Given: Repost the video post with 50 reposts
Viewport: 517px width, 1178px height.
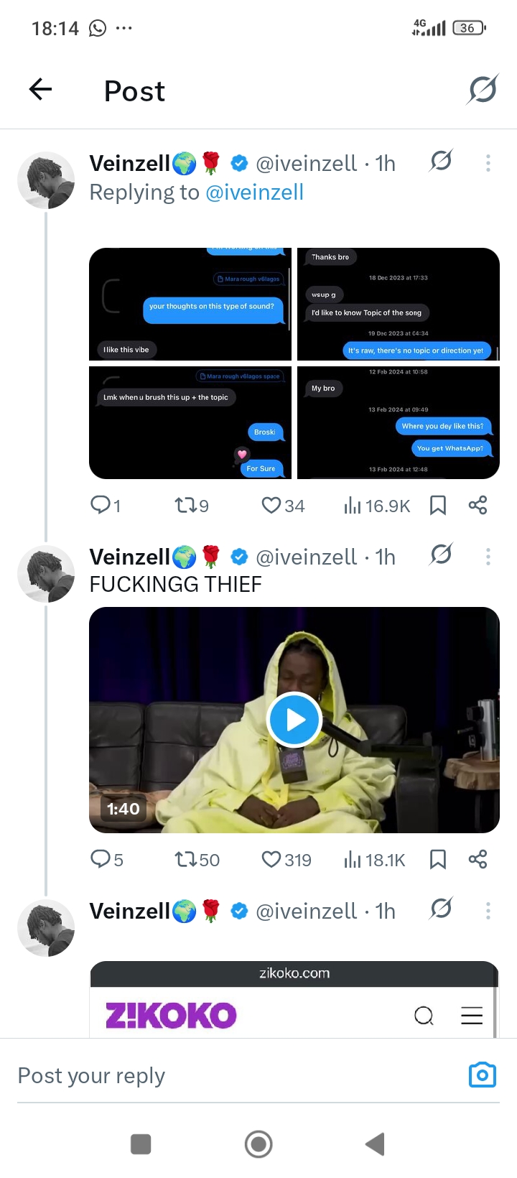Looking at the screenshot, I should point(186,860).
